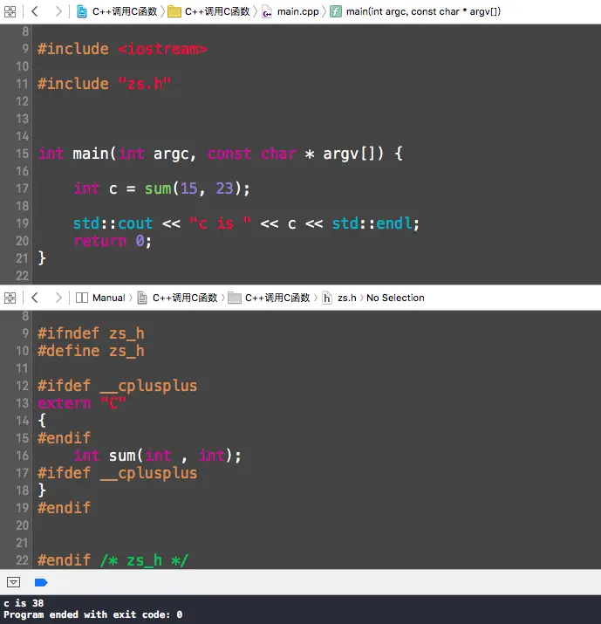Toggle breakpoints with the blue tag icon
The height and width of the screenshot is (624, 601).
pyautogui.click(x=41, y=583)
